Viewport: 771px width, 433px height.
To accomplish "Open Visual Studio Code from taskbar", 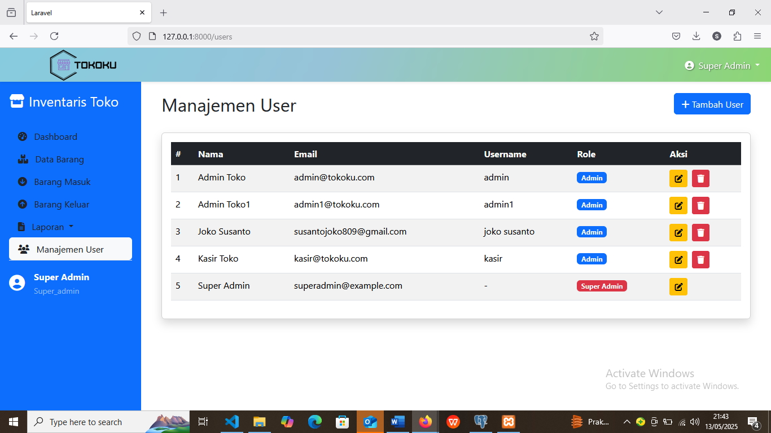I will 232,422.
